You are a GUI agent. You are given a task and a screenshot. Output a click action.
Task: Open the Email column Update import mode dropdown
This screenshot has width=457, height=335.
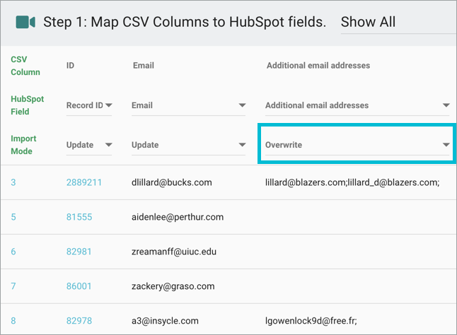(x=188, y=145)
